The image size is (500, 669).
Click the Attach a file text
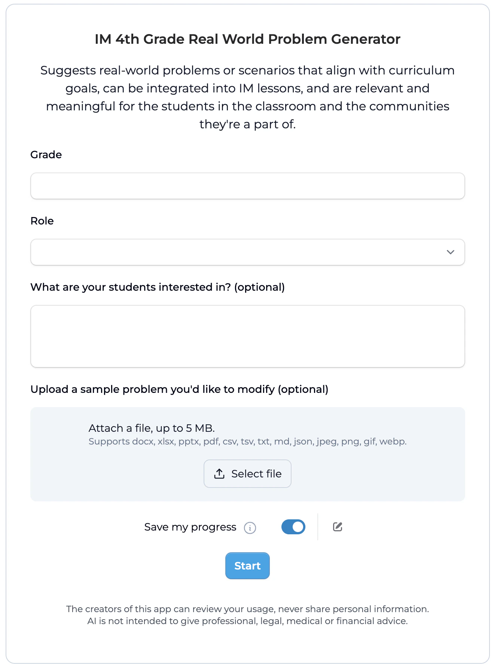pos(152,428)
